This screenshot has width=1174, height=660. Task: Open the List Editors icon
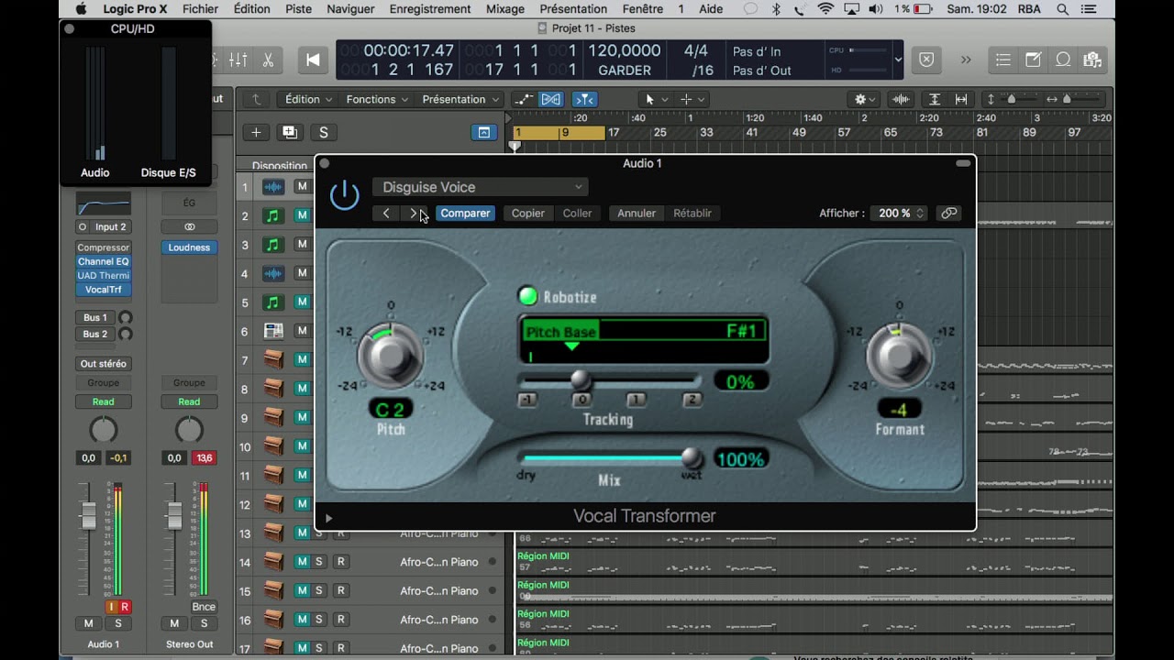1003,60
